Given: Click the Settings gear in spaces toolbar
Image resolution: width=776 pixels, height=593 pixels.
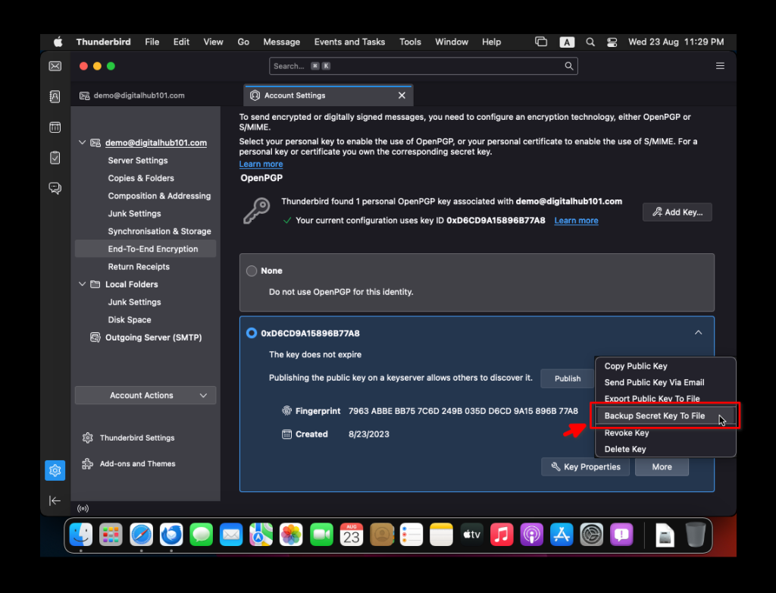Looking at the screenshot, I should pyautogui.click(x=55, y=470).
